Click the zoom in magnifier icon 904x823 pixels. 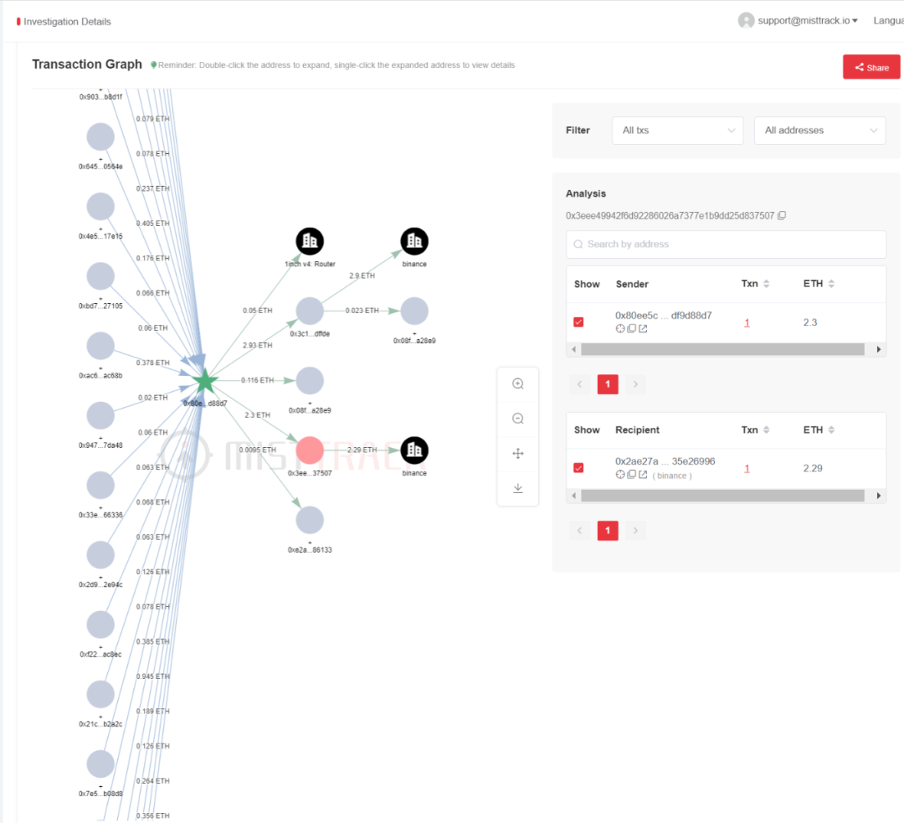pyautogui.click(x=518, y=384)
